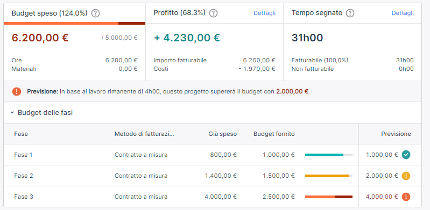Open Dettagli link in Tempo segnato card
430x210 pixels.
(x=403, y=13)
